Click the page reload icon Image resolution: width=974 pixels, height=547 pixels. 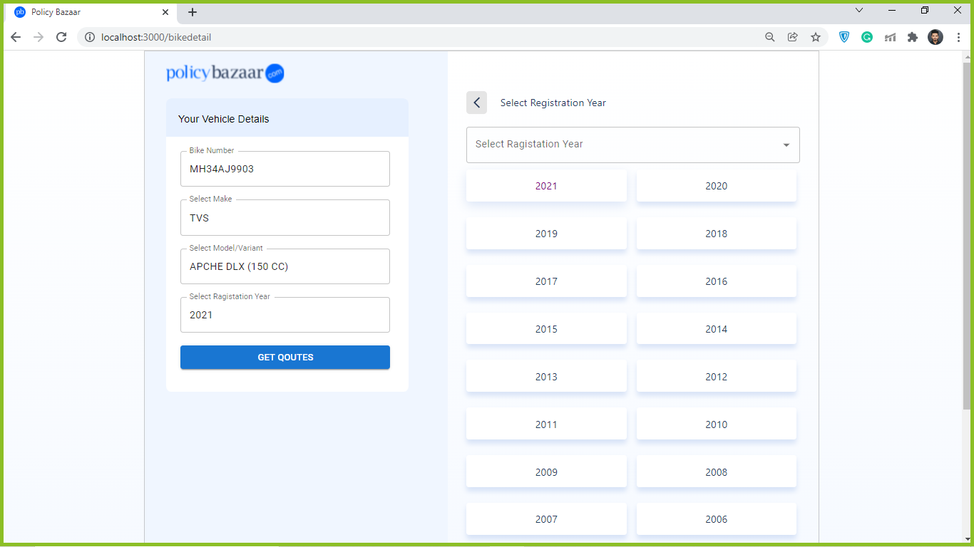click(x=61, y=37)
